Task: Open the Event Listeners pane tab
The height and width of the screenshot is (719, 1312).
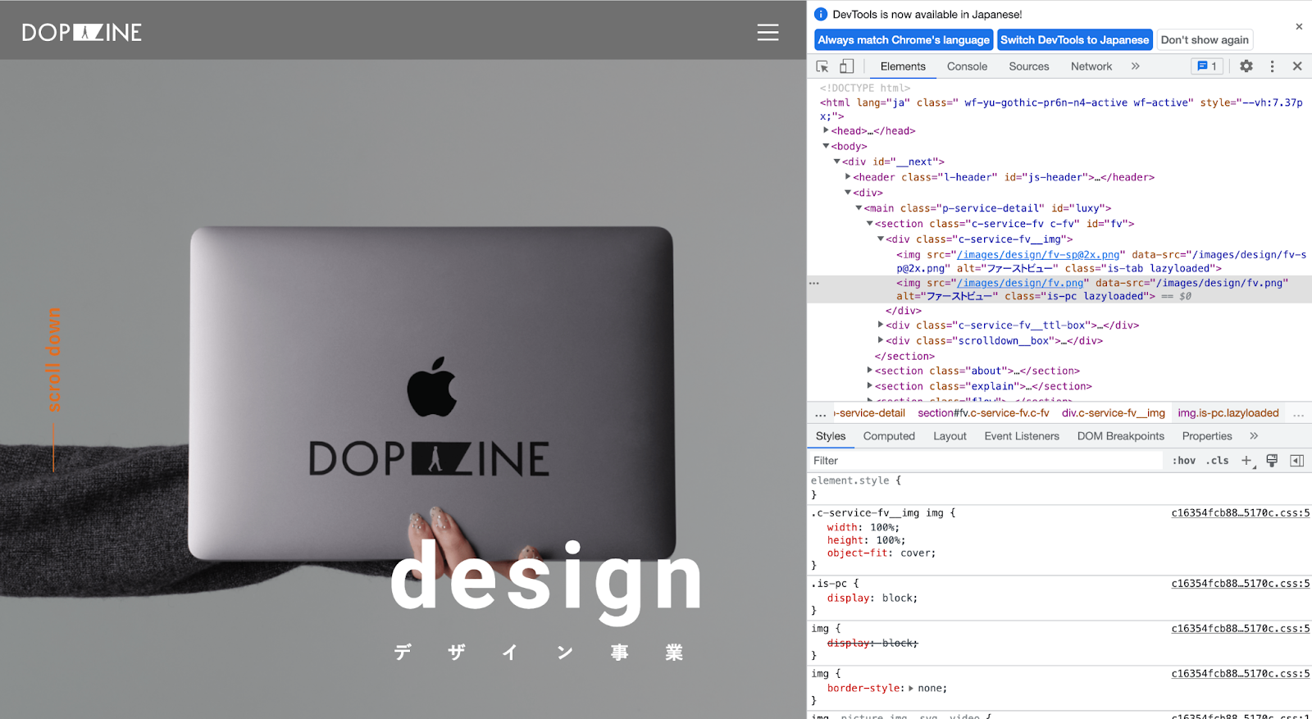Action: [x=1022, y=436]
